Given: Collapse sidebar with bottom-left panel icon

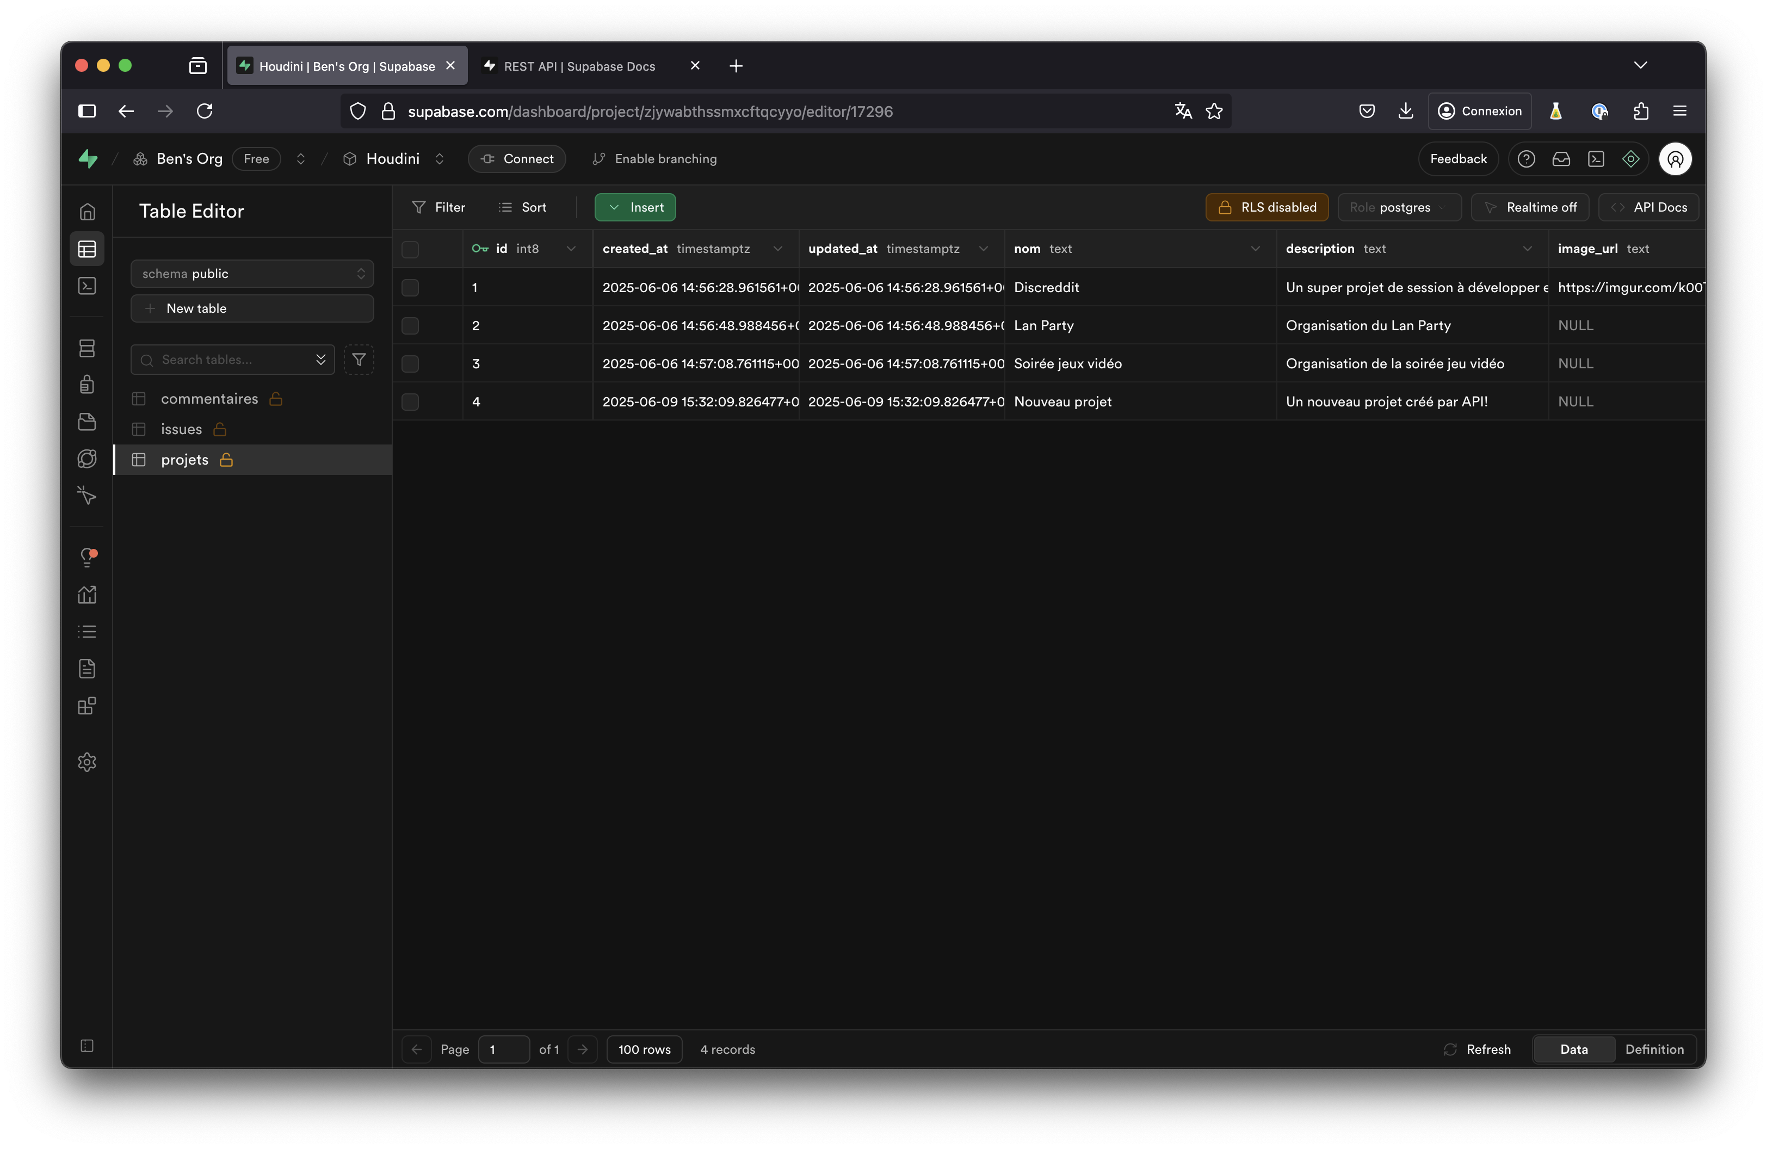Looking at the screenshot, I should coord(87,1046).
